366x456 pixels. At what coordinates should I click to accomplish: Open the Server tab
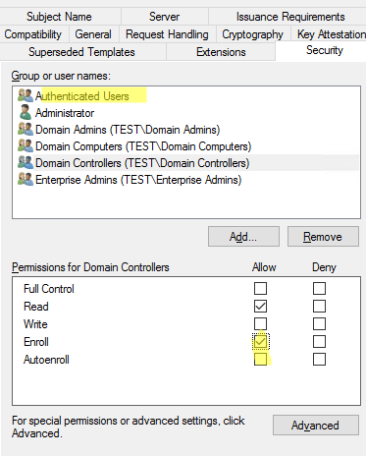164,17
